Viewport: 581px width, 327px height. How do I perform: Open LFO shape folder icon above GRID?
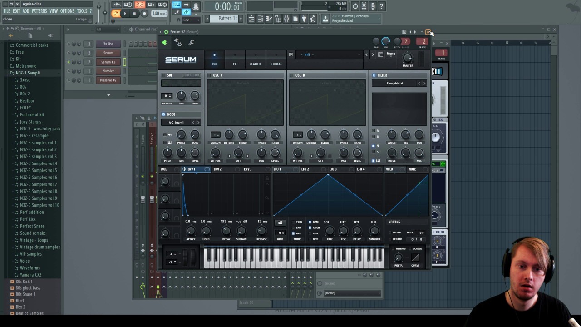pyautogui.click(x=280, y=223)
